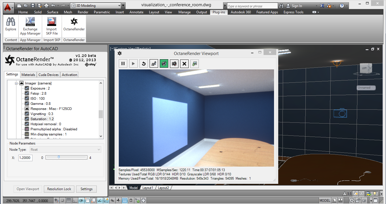Toggle Polar Tracking in the status bar
Image resolution: width=386 pixels, height=204 pixels.
click(x=81, y=200)
